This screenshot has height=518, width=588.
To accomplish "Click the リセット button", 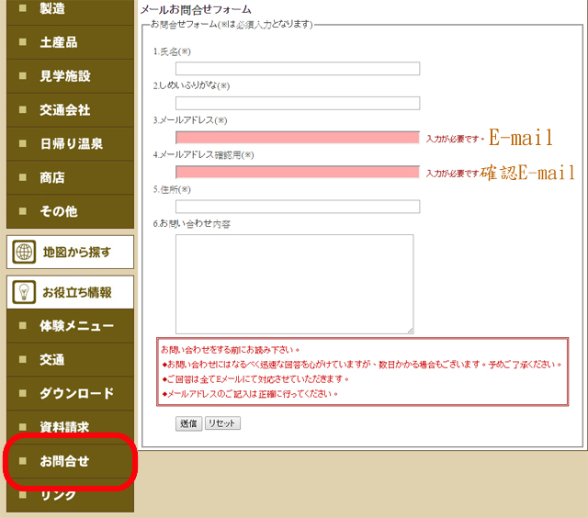I will [222, 423].
